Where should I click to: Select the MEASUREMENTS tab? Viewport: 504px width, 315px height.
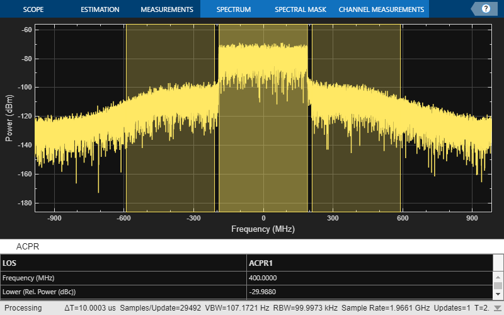click(x=166, y=9)
